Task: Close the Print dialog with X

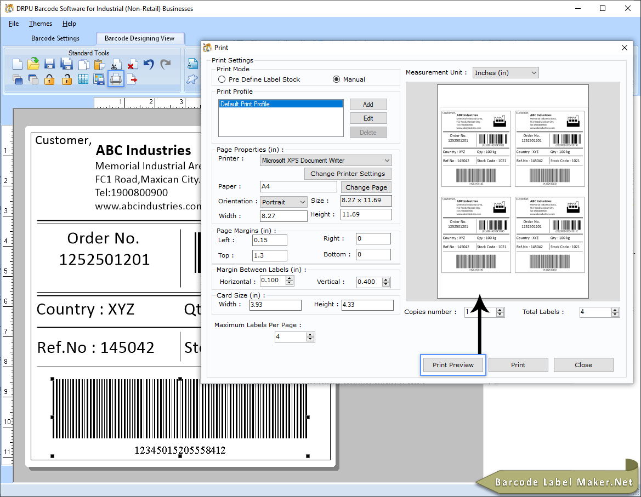Action: tap(624, 48)
